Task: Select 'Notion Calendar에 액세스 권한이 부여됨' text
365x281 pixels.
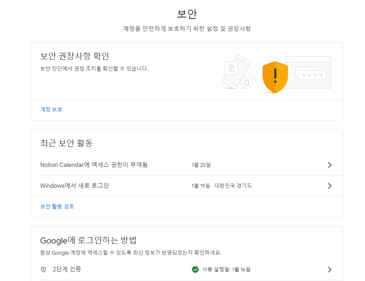Action: click(94, 165)
